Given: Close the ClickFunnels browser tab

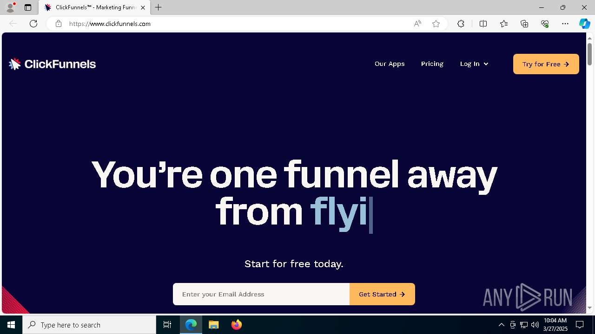Looking at the screenshot, I should 143,7.
